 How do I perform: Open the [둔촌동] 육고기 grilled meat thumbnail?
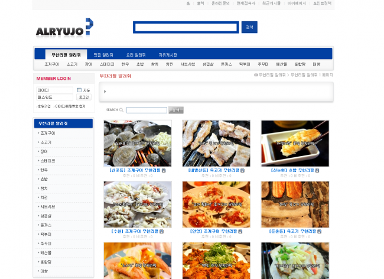coord(295,205)
